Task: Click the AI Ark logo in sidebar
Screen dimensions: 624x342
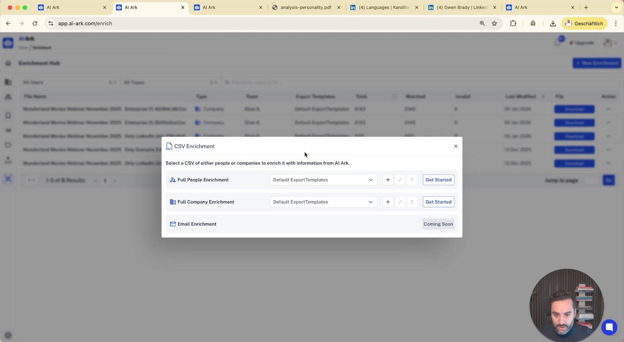Action: 8,43
